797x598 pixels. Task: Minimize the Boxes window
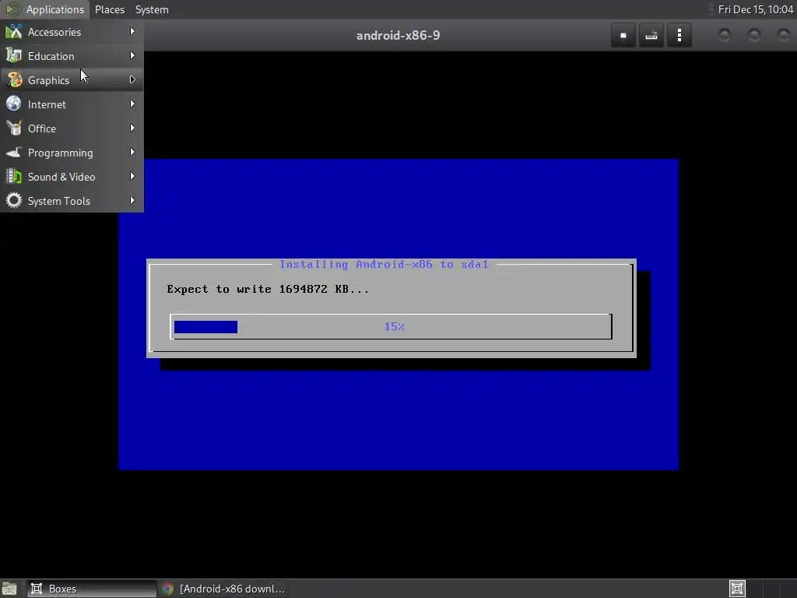pyautogui.click(x=725, y=35)
